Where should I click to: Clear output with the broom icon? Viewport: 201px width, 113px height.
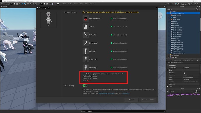pos(196,91)
